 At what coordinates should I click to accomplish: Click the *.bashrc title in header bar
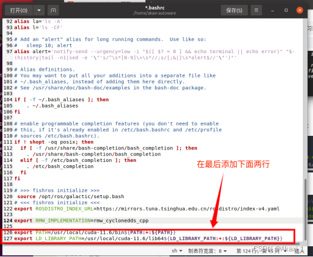point(155,8)
